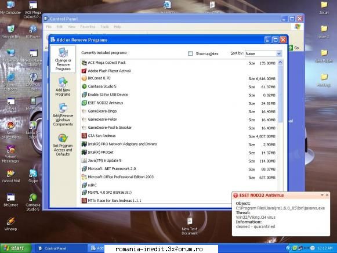Click the system tray clock showing 12:12 AM

click(x=325, y=248)
